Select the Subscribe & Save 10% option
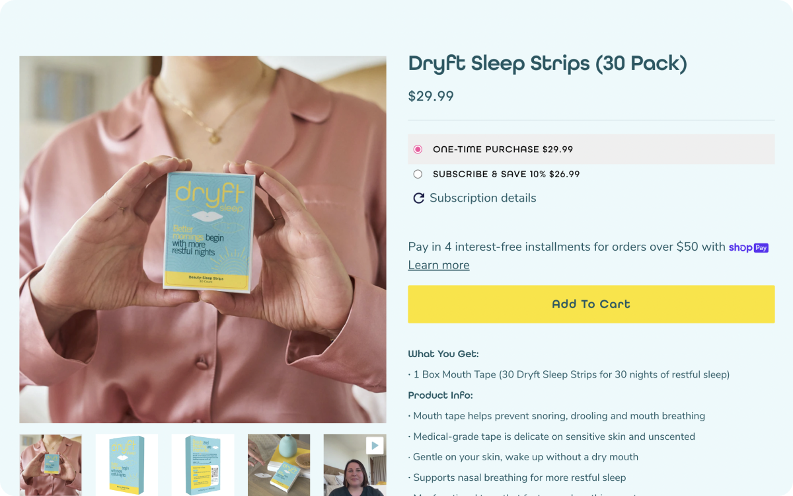This screenshot has height=496, width=793. coord(591,175)
